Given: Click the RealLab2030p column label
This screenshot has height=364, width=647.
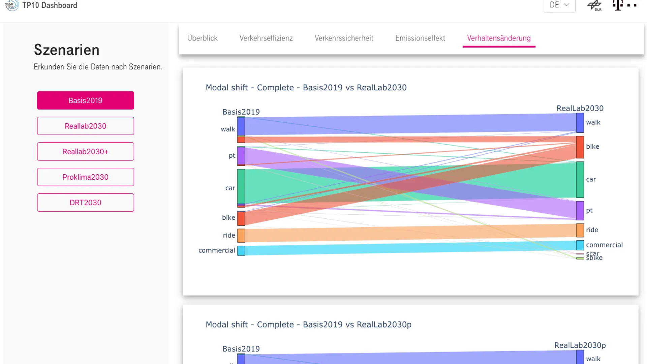Looking at the screenshot, I should (580, 345).
